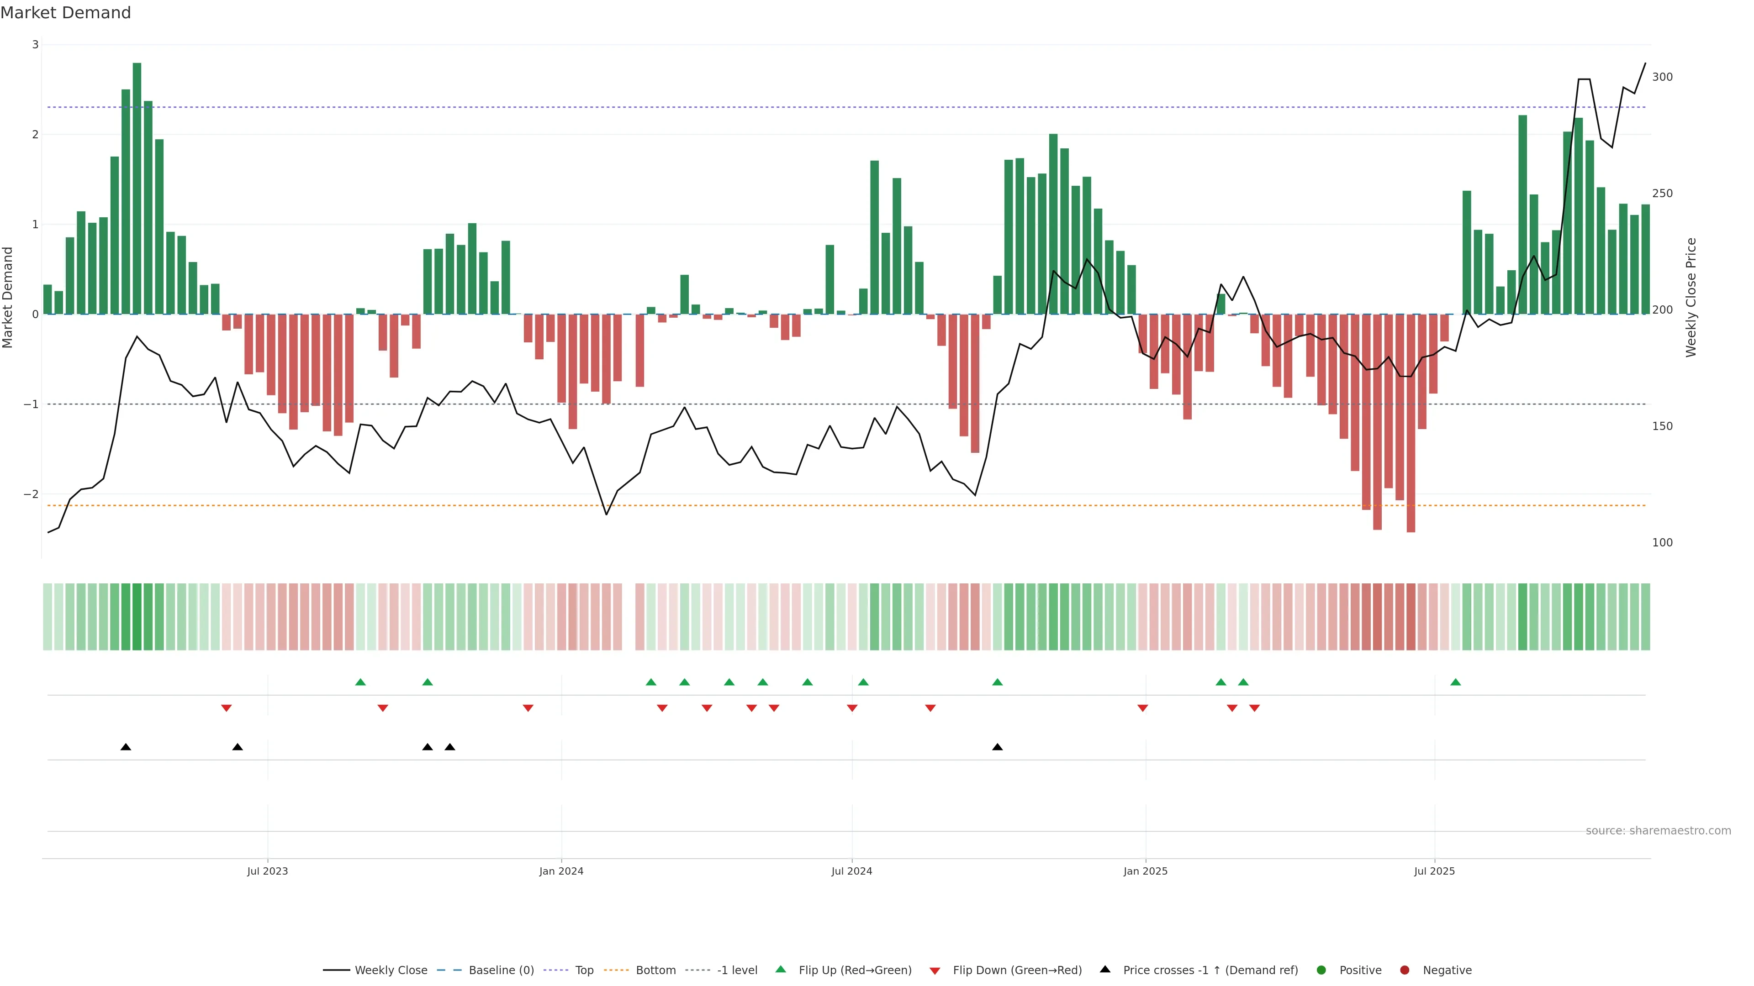The width and height of the screenshot is (1754, 986).
Task: Click the last green flip-up marker after Jul 2025
Action: click(1455, 682)
